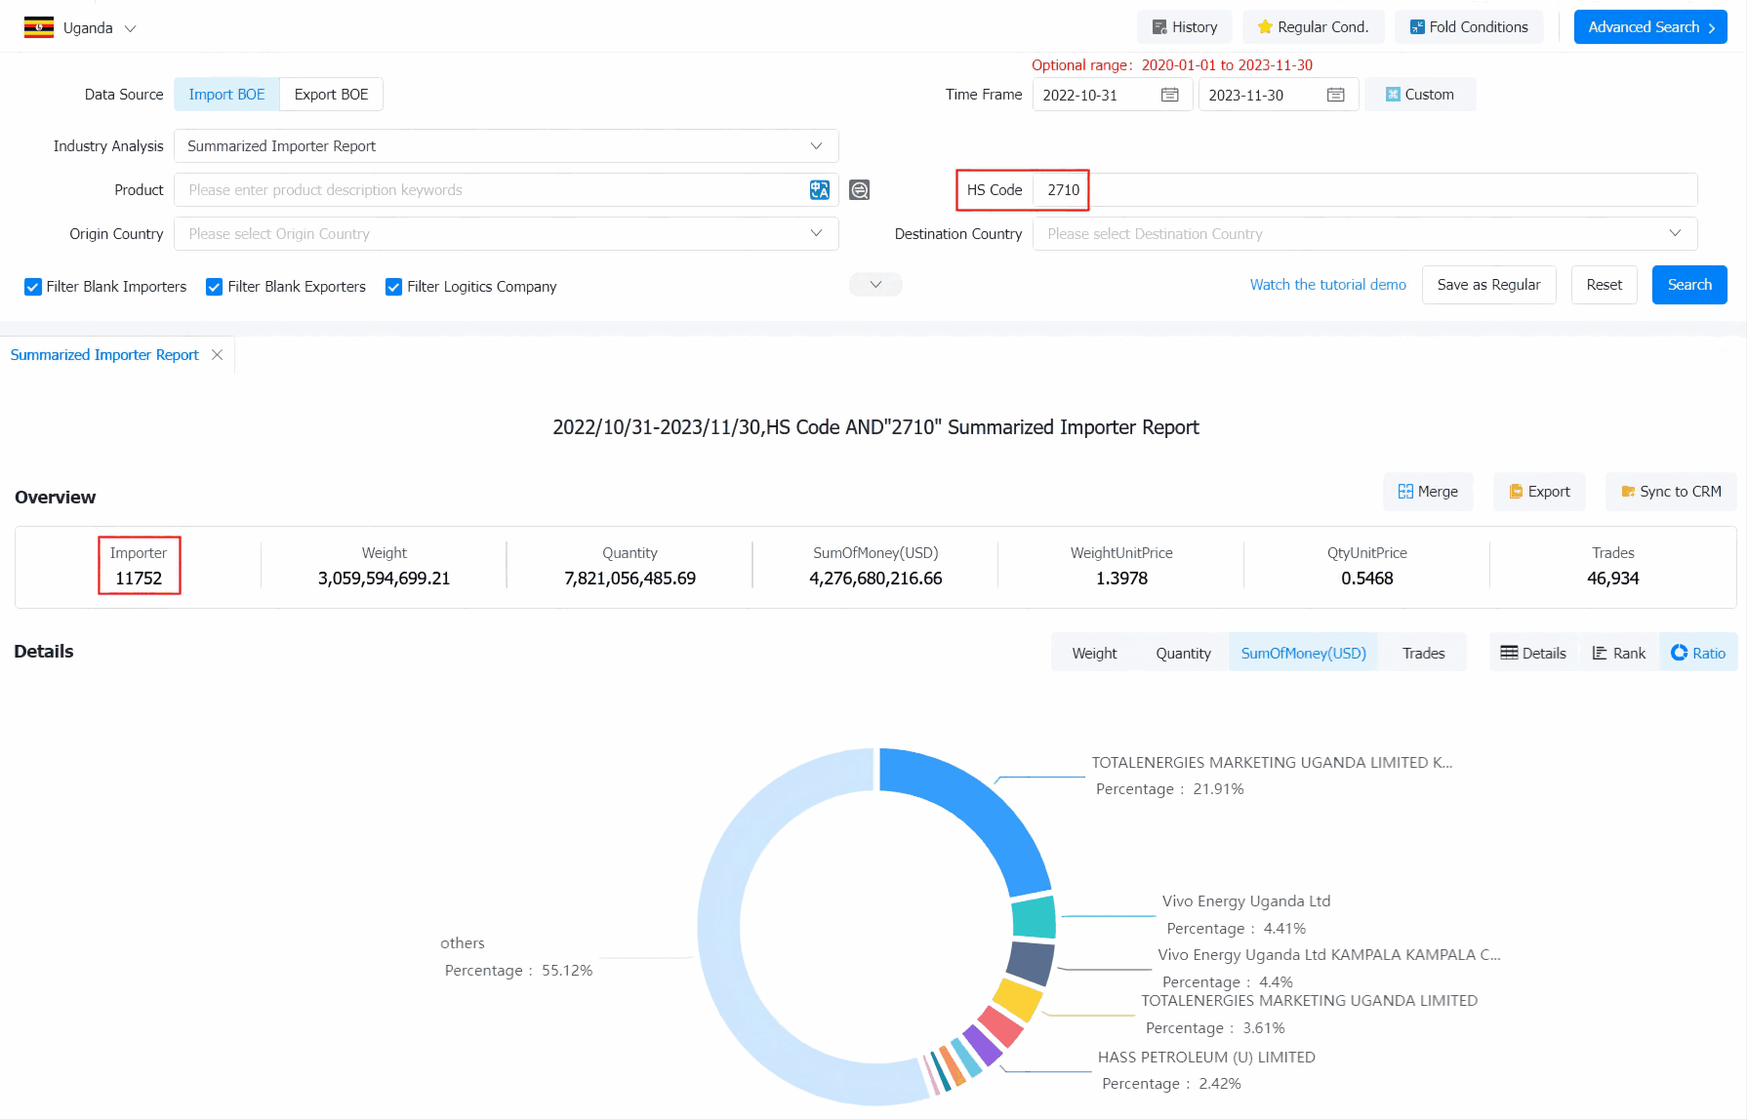Click HASS PETROLEUM (U) LIMITED label
1747x1120 pixels.
click(1206, 1058)
